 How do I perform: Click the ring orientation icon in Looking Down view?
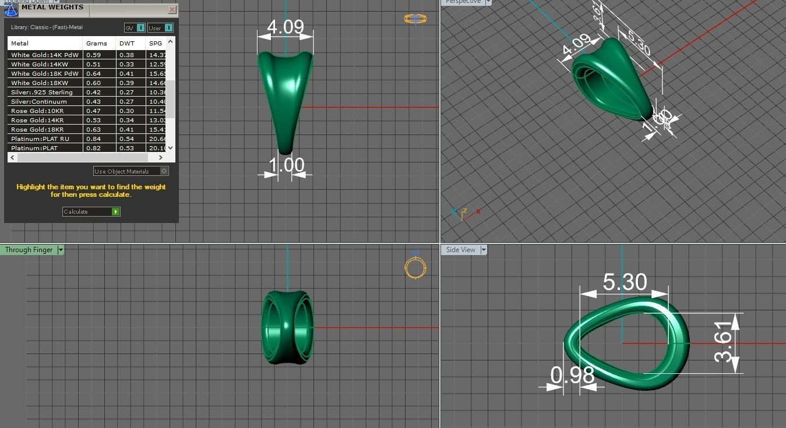(415, 19)
